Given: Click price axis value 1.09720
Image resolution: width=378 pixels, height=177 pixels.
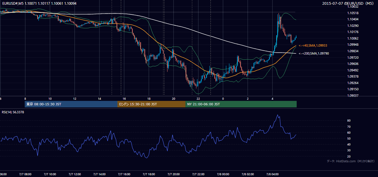Looking at the screenshot, I should point(353,58).
